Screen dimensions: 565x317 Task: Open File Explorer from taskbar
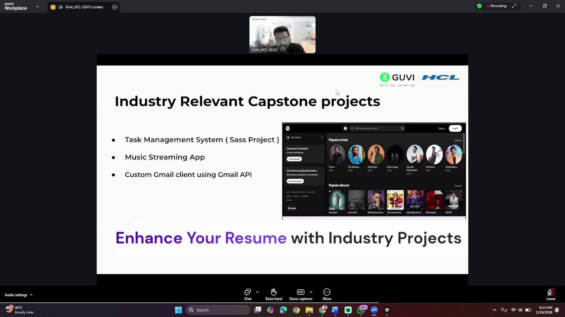[x=309, y=310]
